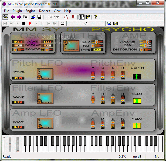Pause playback with pause button
Image resolution: width=166 pixels, height=161 pixels.
coord(42,24)
